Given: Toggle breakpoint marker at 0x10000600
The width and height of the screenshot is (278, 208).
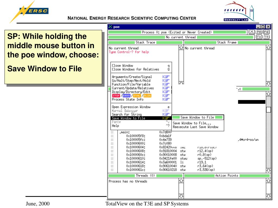Looking at the screenshot, I should [x=112, y=144].
